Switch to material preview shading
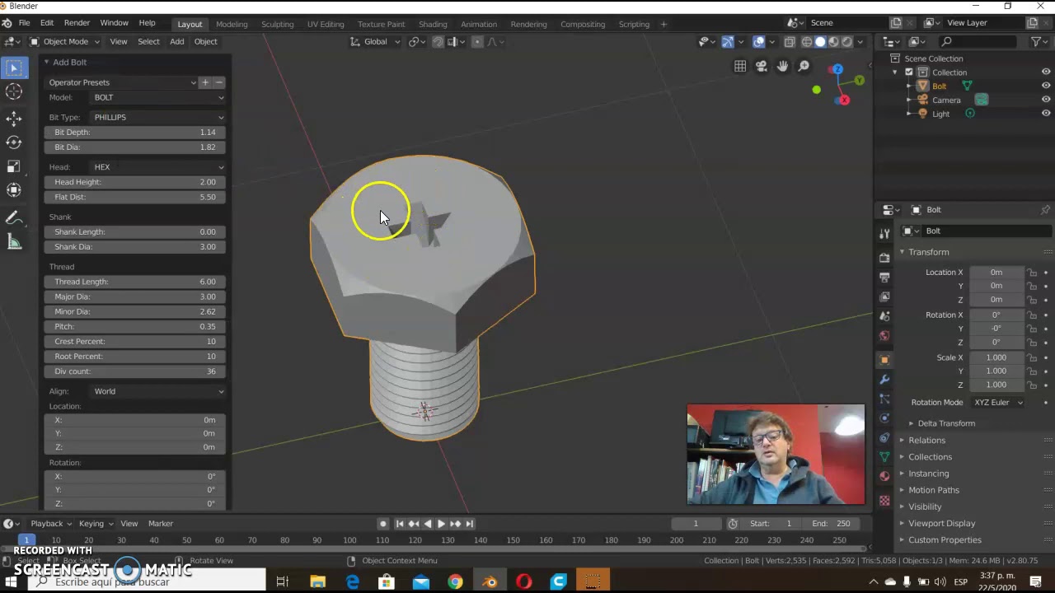Image resolution: width=1055 pixels, height=593 pixels. point(833,42)
